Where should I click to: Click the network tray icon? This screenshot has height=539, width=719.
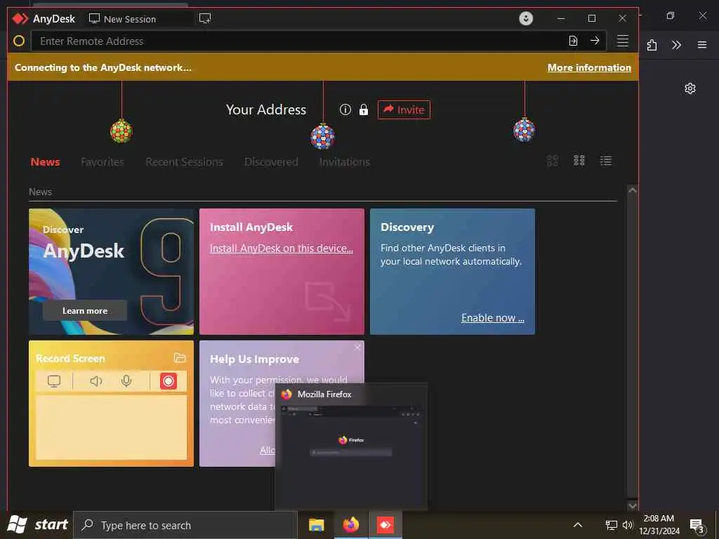[x=612, y=525]
